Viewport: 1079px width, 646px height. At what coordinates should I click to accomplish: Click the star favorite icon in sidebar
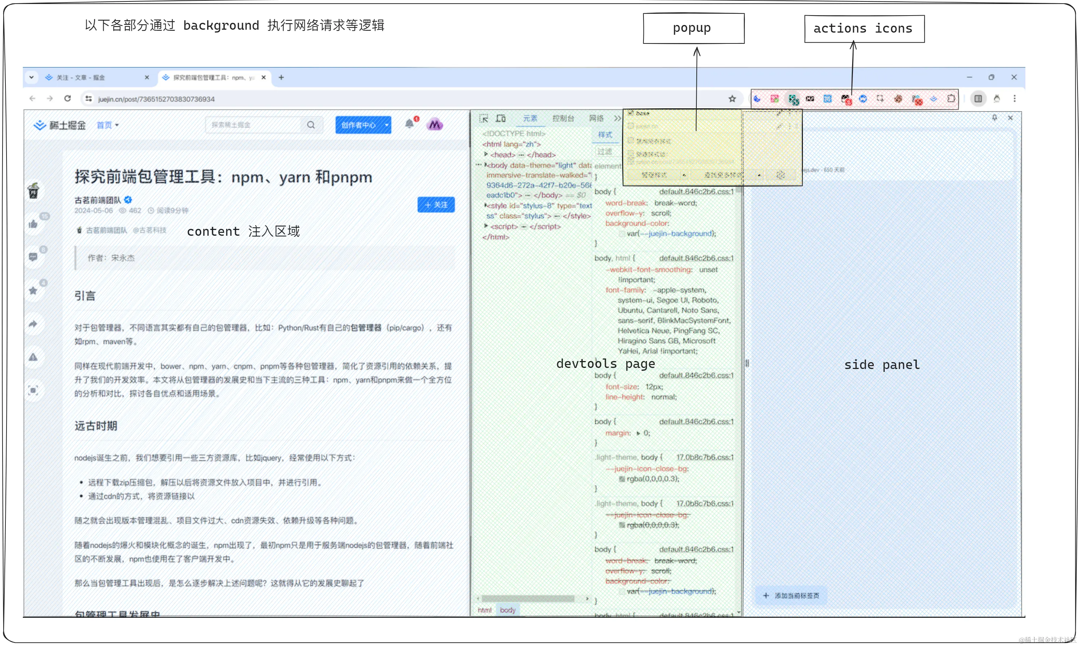pos(33,290)
